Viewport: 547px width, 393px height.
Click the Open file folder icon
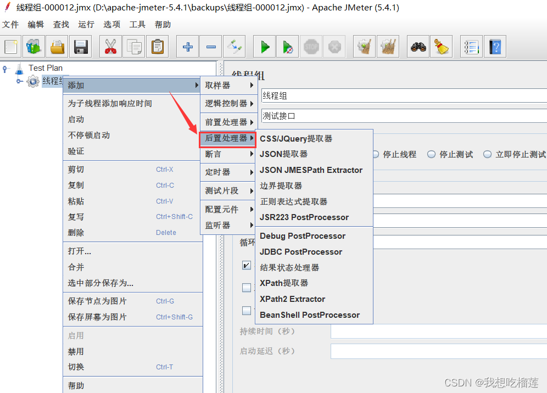pos(57,46)
